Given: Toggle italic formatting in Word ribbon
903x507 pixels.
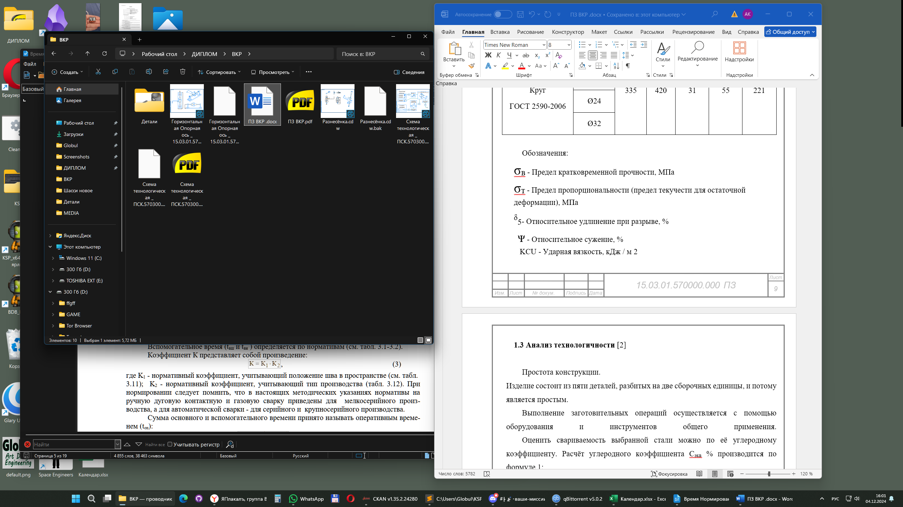Looking at the screenshot, I should pos(498,55).
